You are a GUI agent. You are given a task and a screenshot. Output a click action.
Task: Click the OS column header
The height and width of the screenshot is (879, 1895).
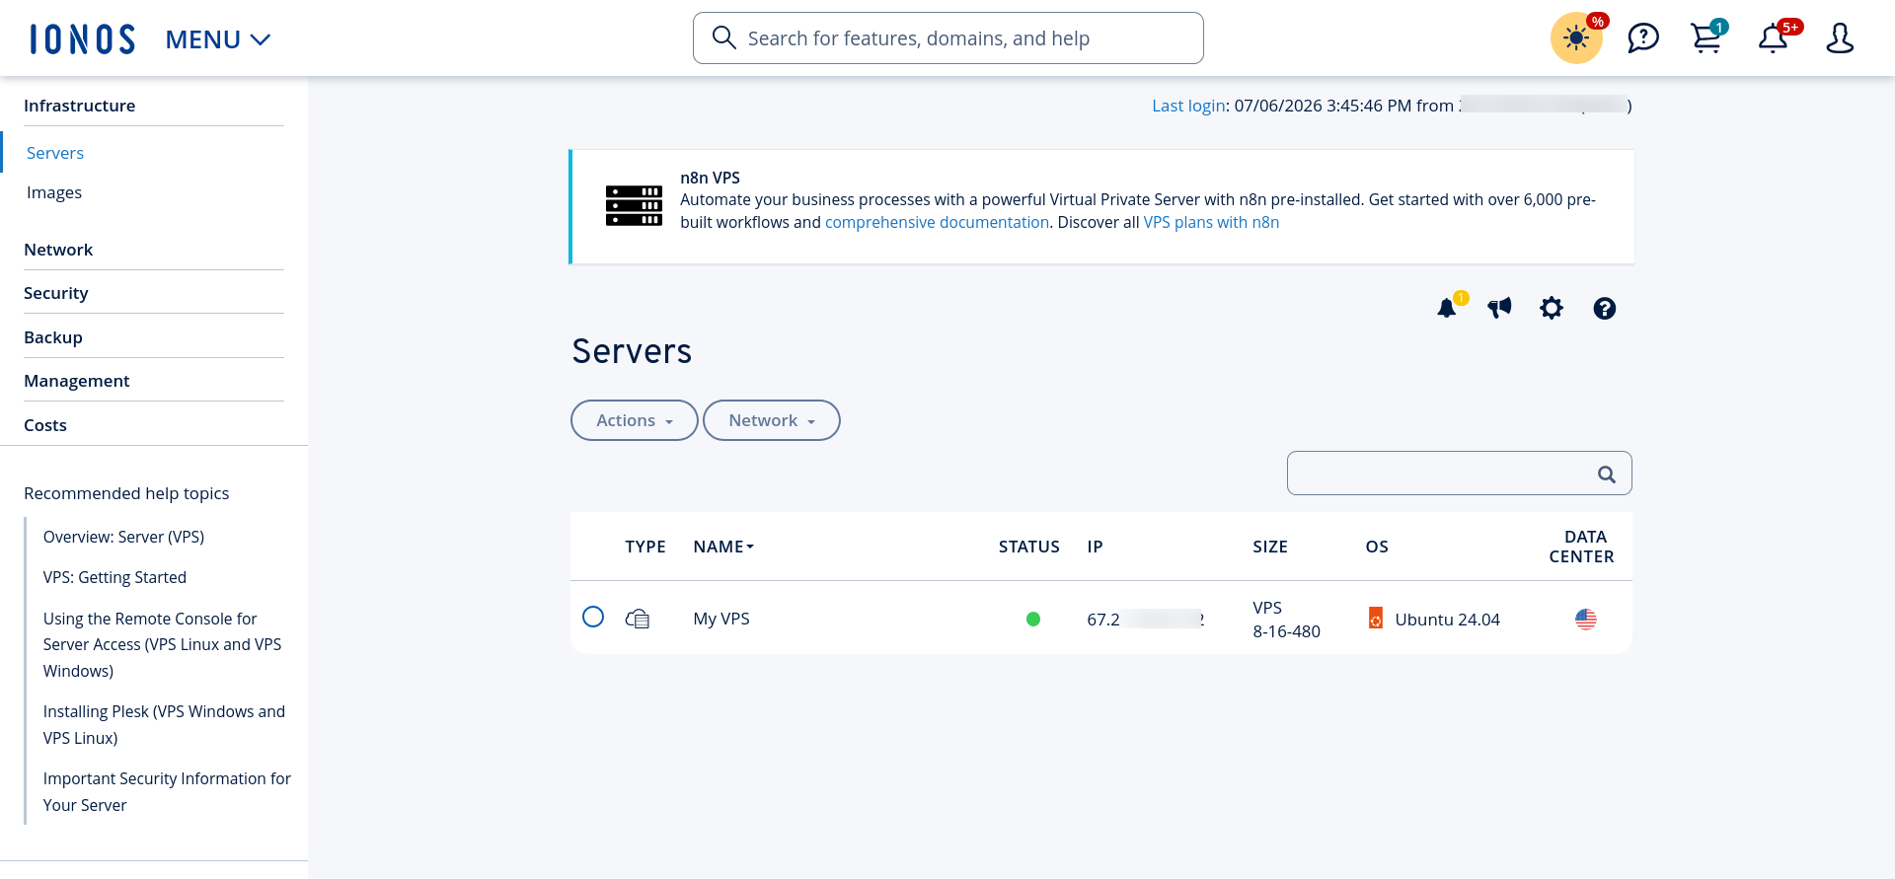click(x=1377, y=547)
